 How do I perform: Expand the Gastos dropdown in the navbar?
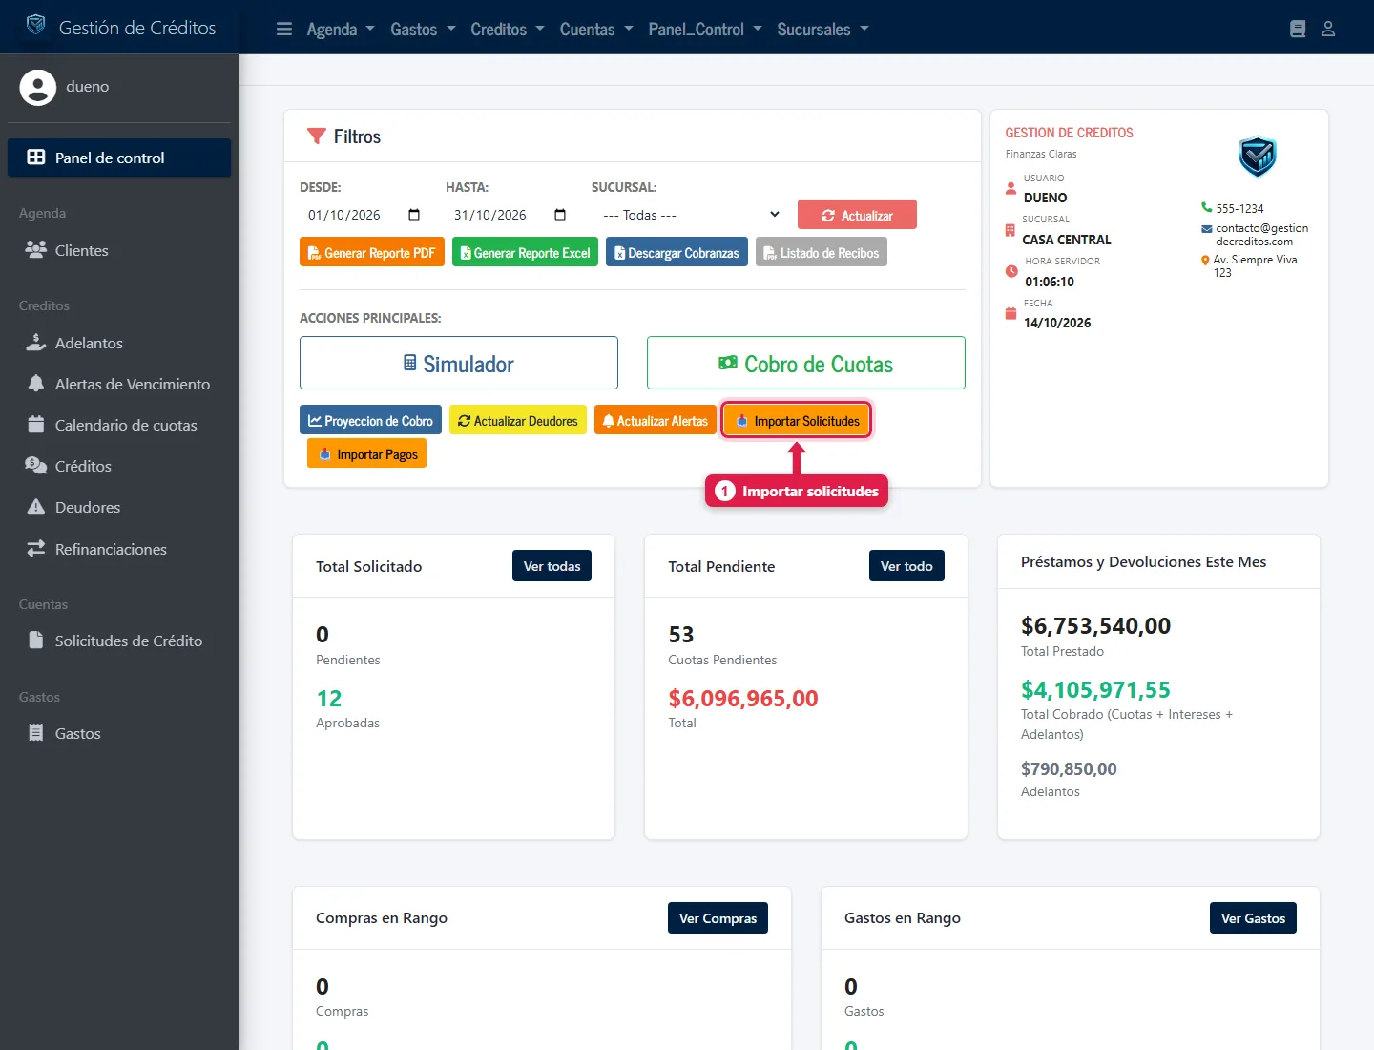423,30
